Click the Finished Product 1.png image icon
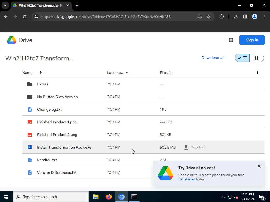Viewport: 270px width, 202px height. pos(30,122)
